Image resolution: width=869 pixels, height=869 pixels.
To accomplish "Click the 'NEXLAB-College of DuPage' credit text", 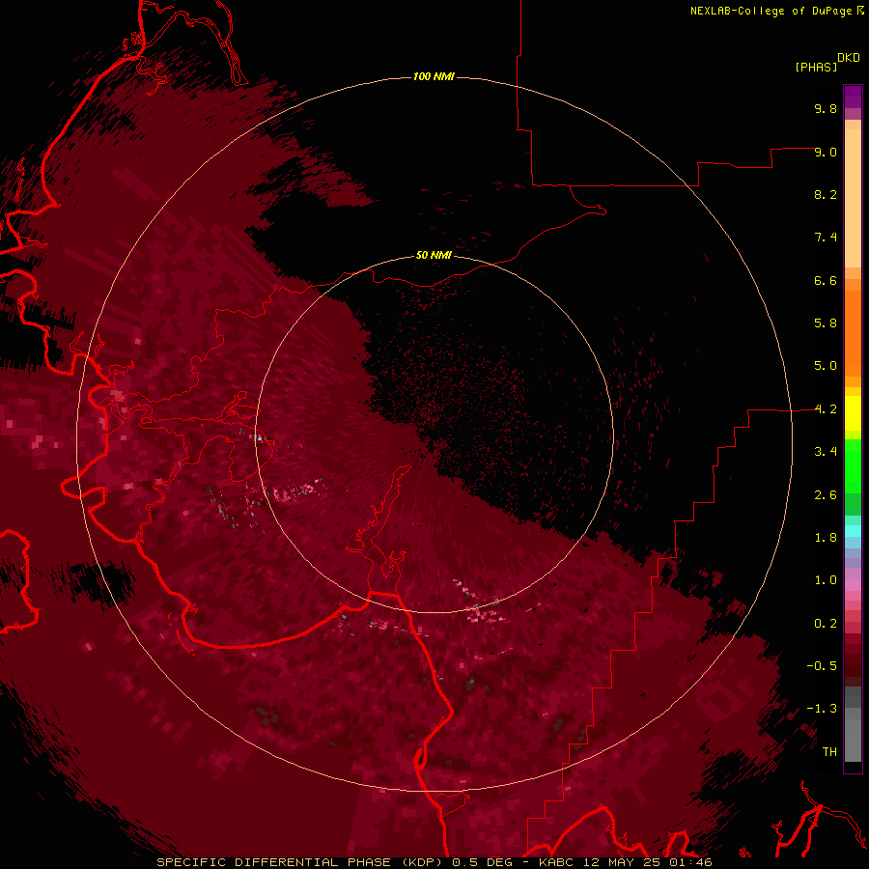I will tap(772, 11).
